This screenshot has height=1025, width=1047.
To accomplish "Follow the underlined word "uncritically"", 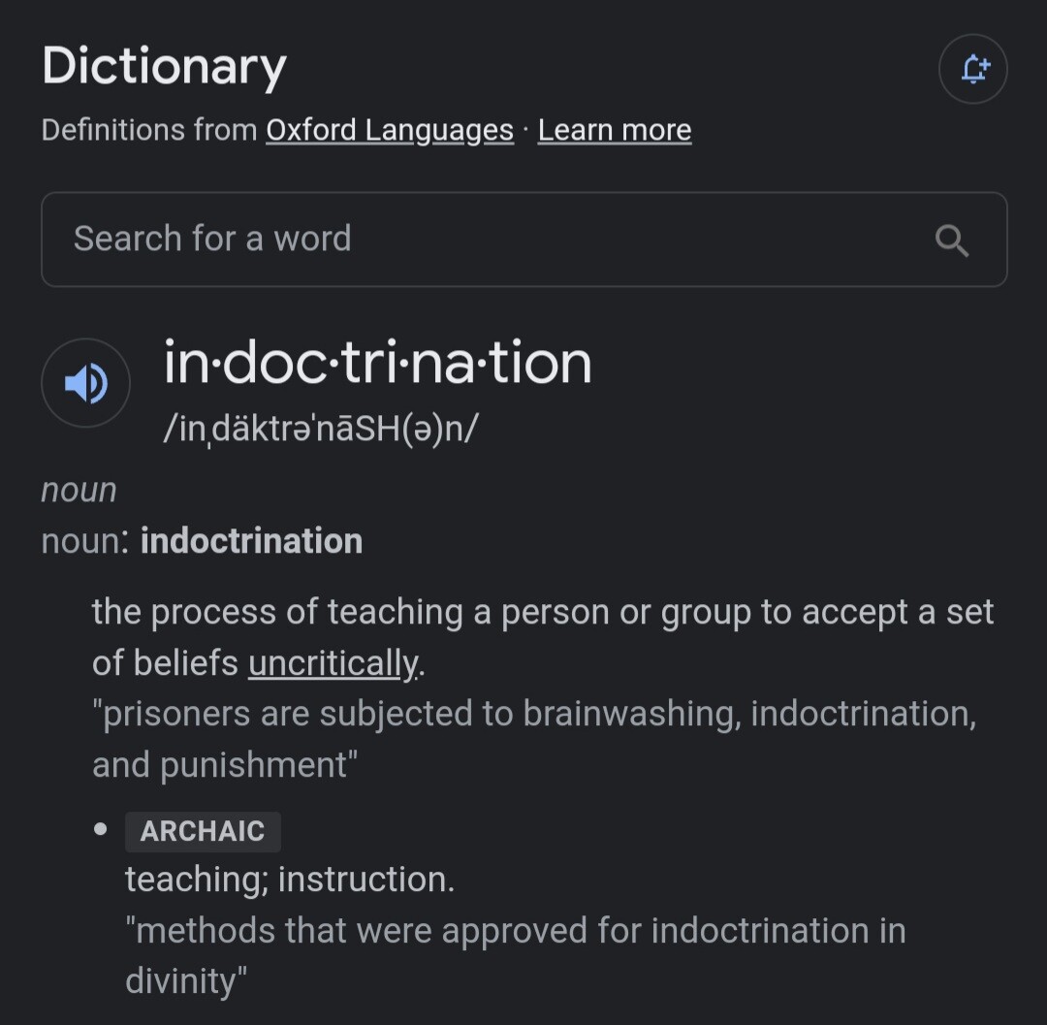I will tap(334, 662).
